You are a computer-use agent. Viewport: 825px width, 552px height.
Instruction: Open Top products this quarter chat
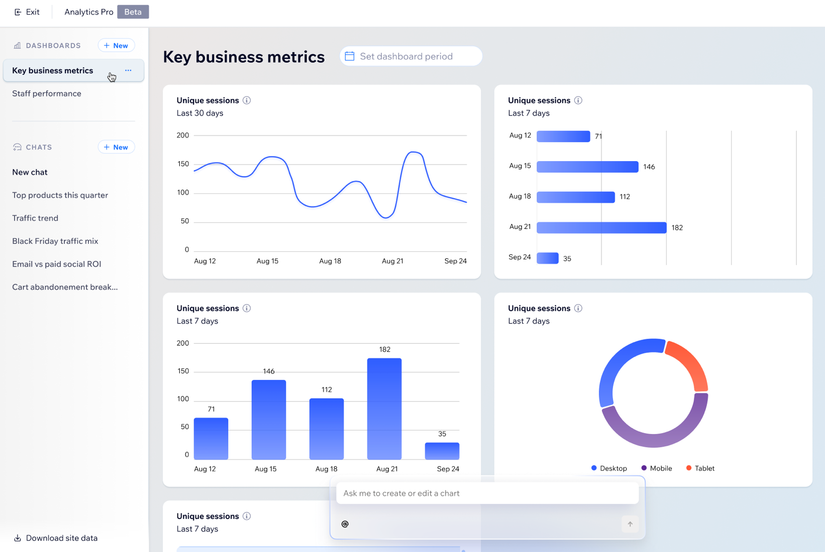point(60,195)
